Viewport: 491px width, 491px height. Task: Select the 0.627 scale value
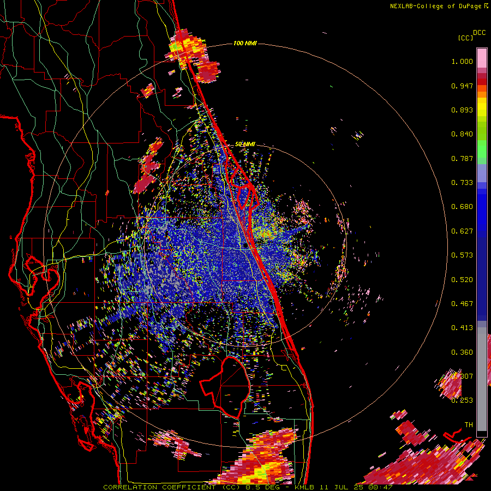click(462, 231)
